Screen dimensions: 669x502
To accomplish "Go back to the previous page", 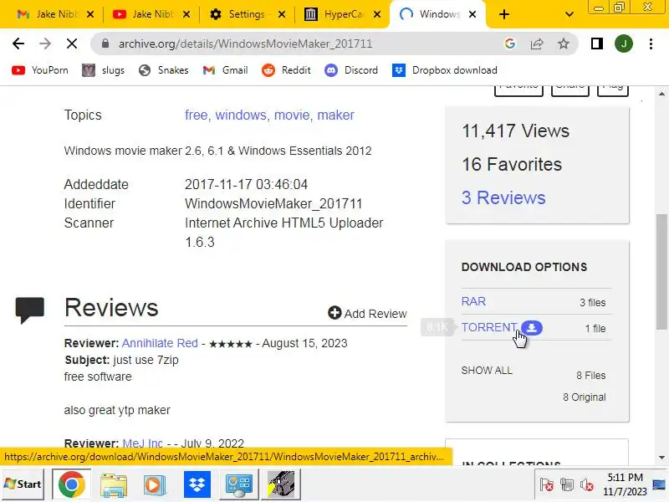I will pos(18,44).
